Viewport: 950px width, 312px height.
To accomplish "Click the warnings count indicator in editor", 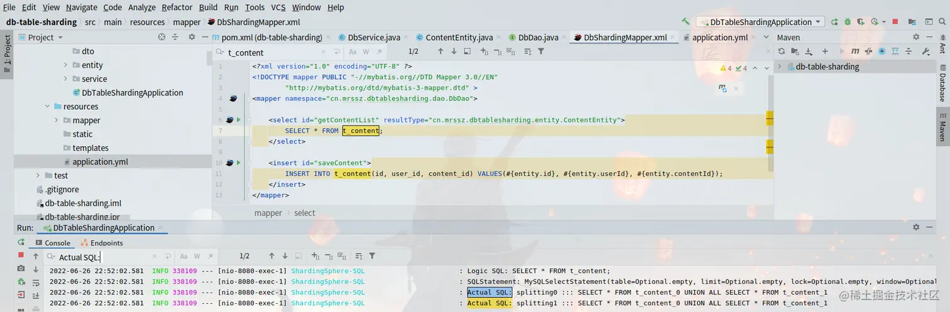I will click(x=725, y=68).
